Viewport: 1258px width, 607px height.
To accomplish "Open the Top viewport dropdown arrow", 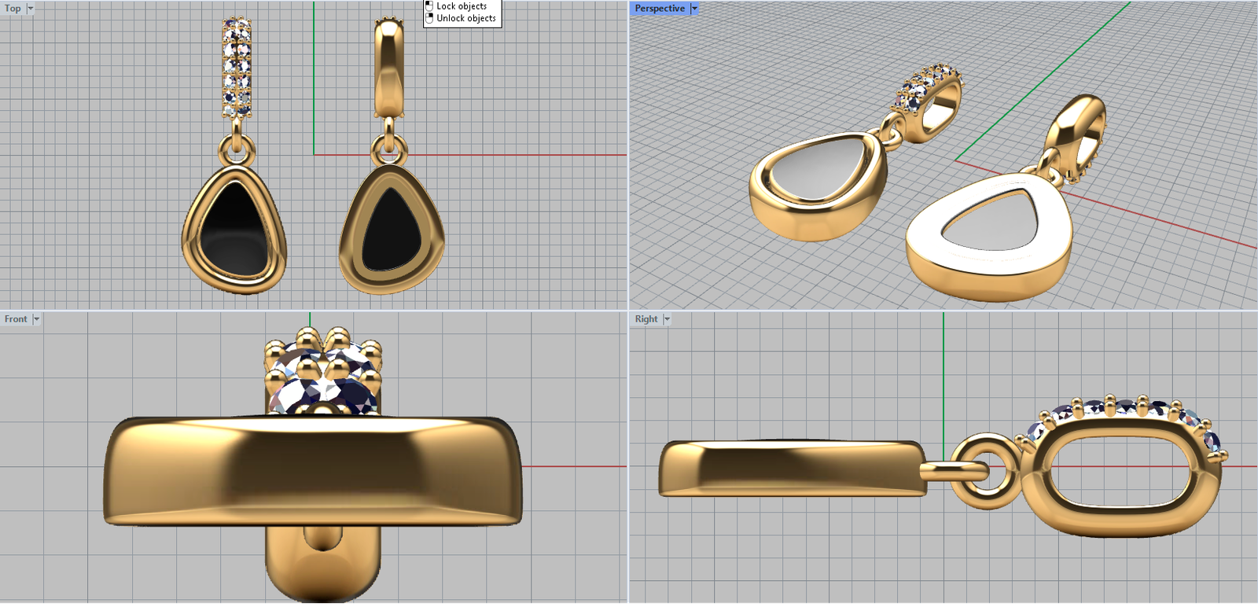I will [x=31, y=9].
